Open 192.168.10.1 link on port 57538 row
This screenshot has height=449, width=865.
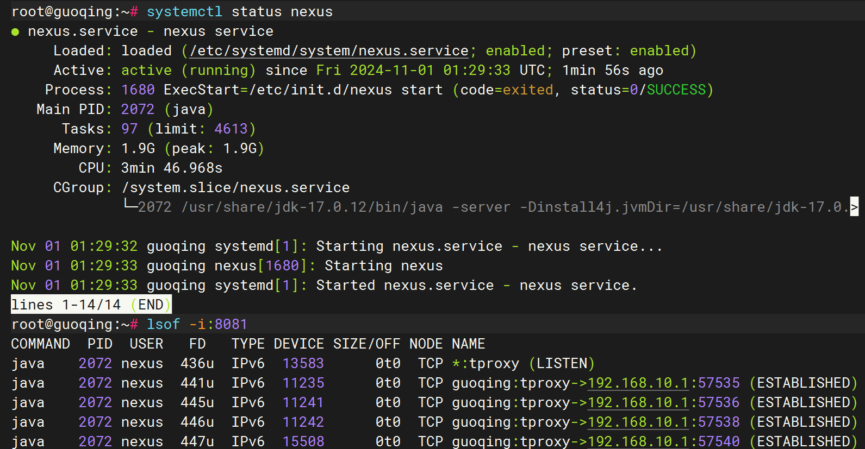click(638, 422)
